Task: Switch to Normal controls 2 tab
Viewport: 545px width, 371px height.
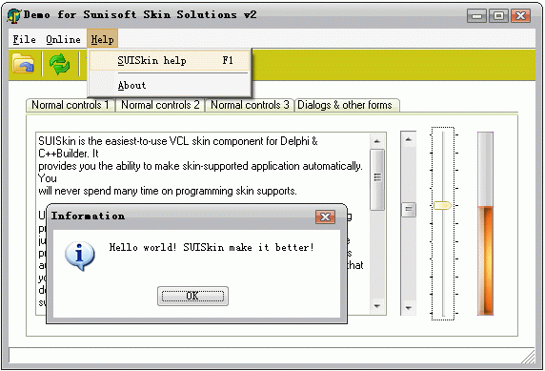Action: coord(160,105)
